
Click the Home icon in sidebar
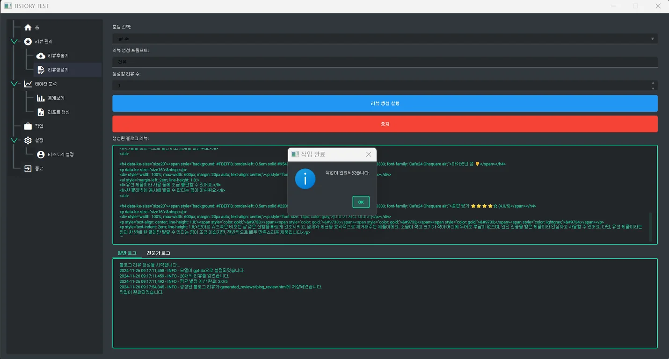(28, 28)
